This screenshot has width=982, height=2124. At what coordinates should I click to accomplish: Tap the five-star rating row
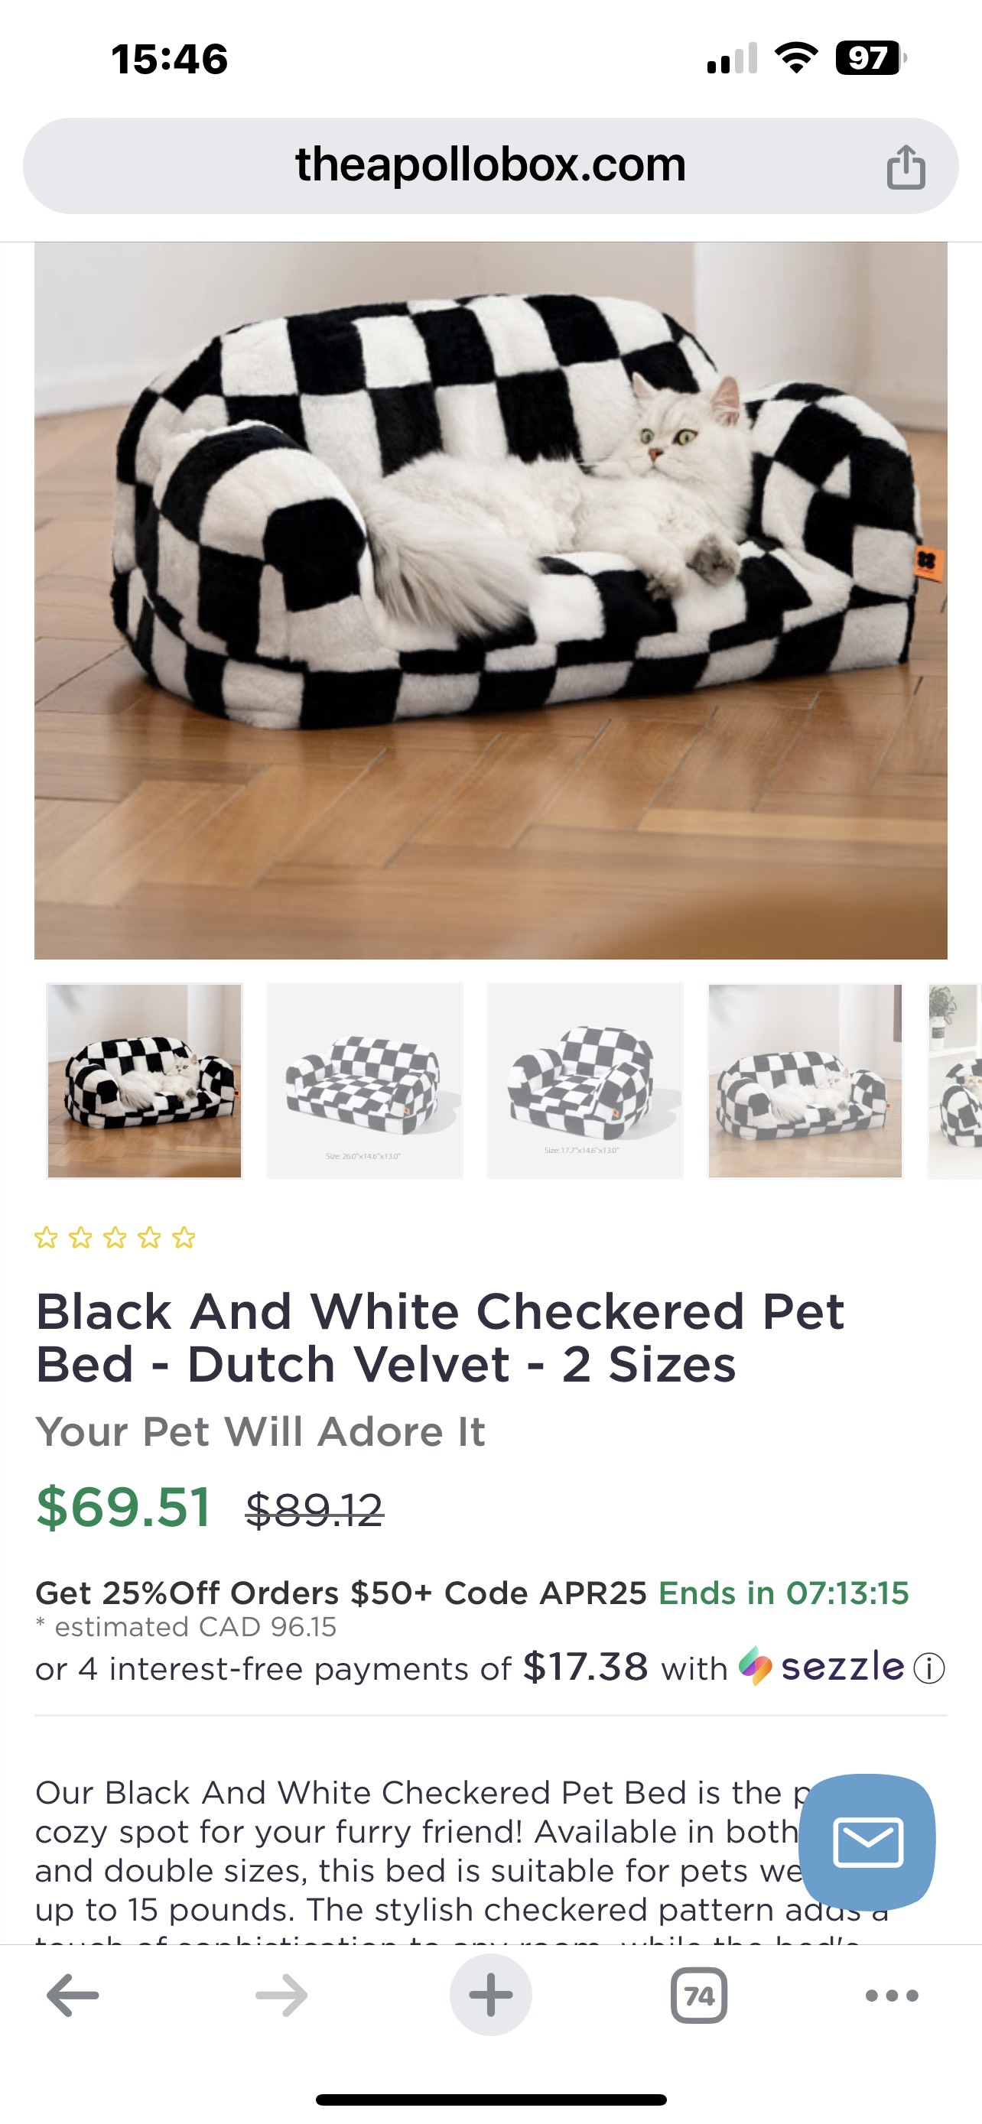point(115,1238)
